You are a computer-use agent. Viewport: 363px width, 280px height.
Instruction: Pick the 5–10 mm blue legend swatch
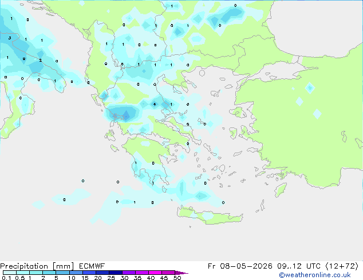point(62,273)
